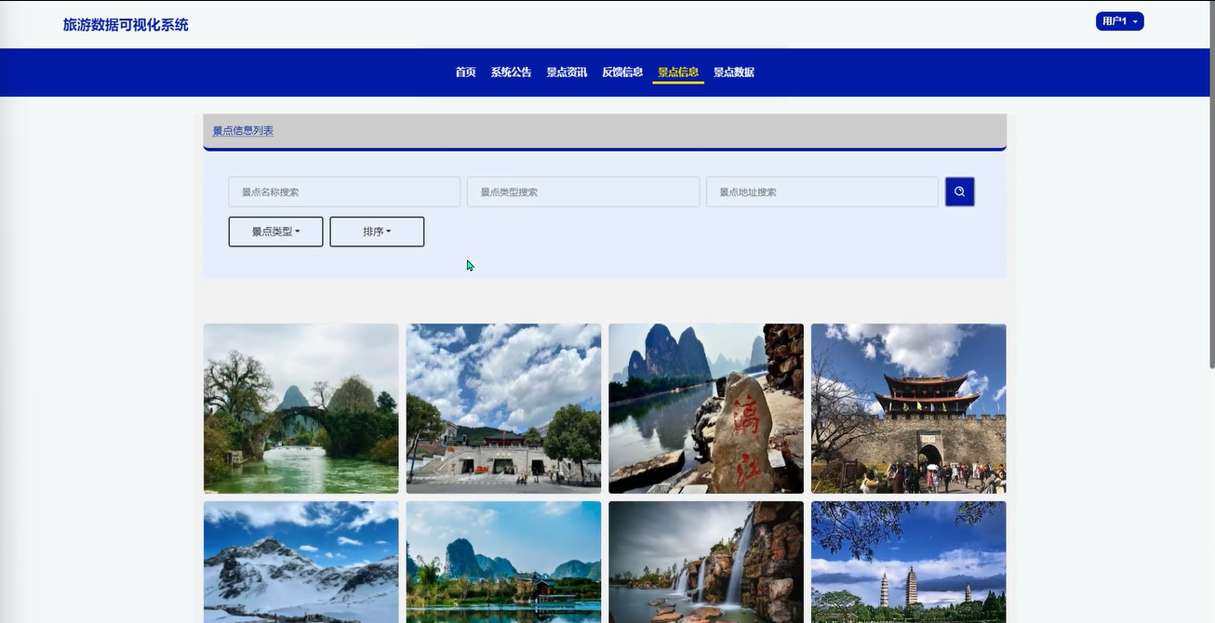Viewport: 1215px width, 623px height.
Task: Expand the 景点类型 filter dropdown
Action: pyautogui.click(x=275, y=232)
